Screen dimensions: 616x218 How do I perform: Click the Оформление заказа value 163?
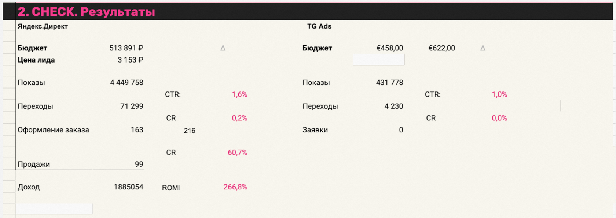click(x=137, y=130)
